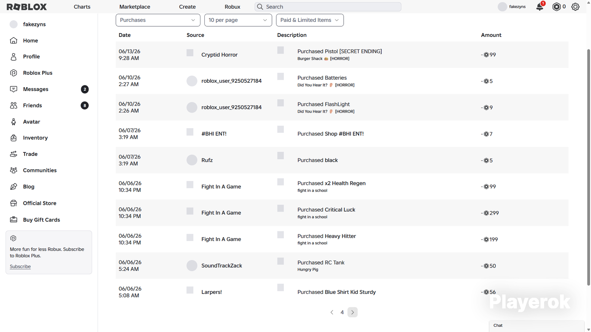591x332 pixels.
Task: Click the Cryptid Horror source thumbnail
Action: tap(190, 53)
